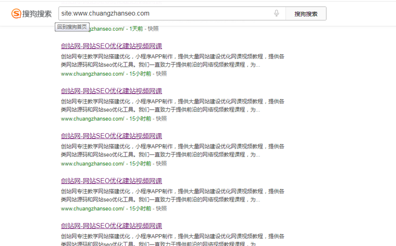Viewport: 396px width, 246px height.
Task: Click the 回到搜狗首页 tooltip label
Action: pyautogui.click(x=72, y=27)
